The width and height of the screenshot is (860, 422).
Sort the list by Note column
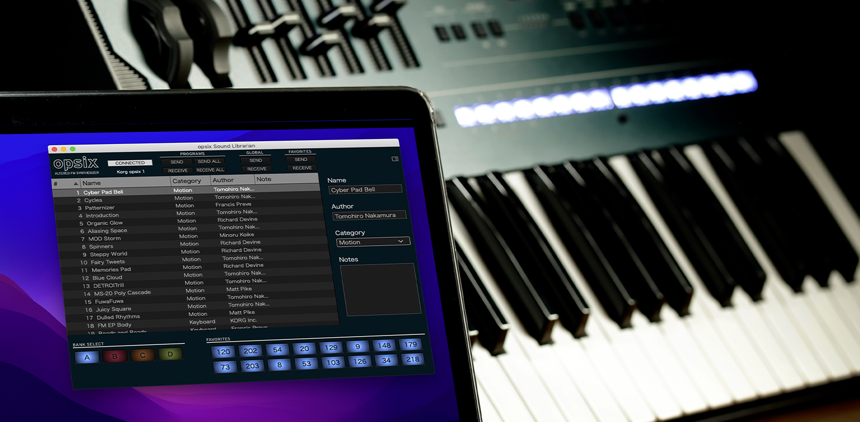[x=286, y=179]
